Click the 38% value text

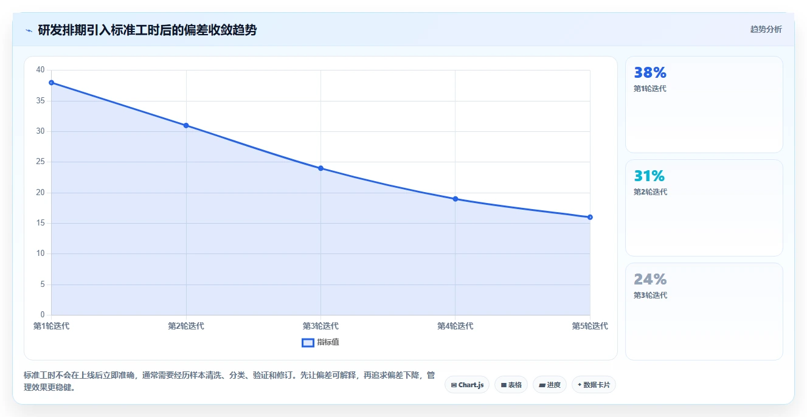650,73
